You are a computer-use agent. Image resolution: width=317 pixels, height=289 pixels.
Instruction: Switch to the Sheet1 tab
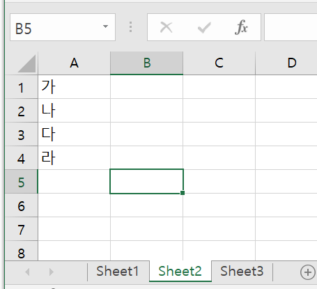coord(118,271)
